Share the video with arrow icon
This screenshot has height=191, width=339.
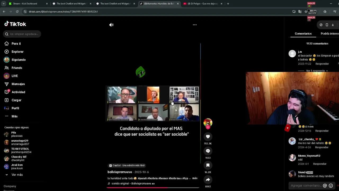point(208,180)
